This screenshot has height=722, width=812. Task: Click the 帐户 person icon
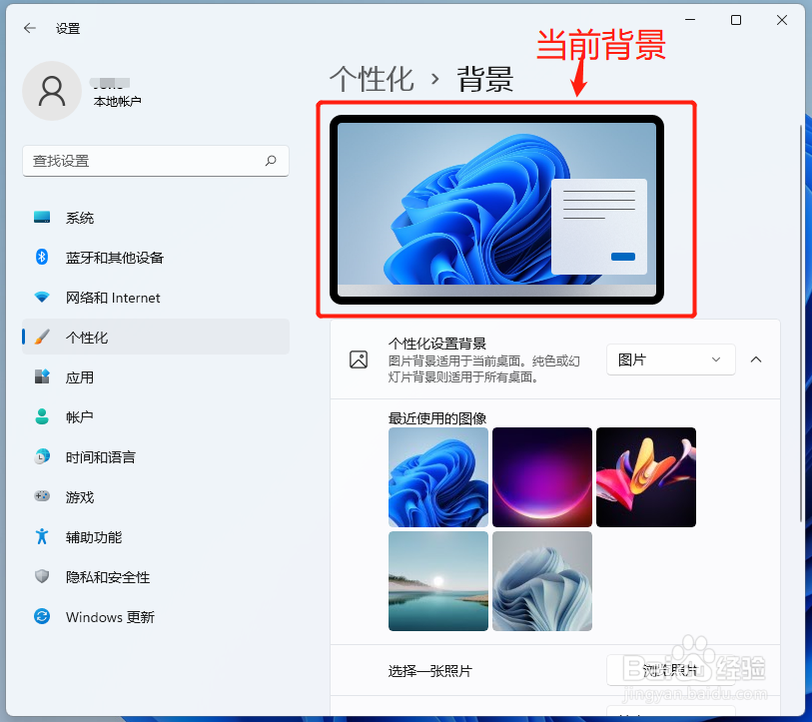pyautogui.click(x=42, y=416)
